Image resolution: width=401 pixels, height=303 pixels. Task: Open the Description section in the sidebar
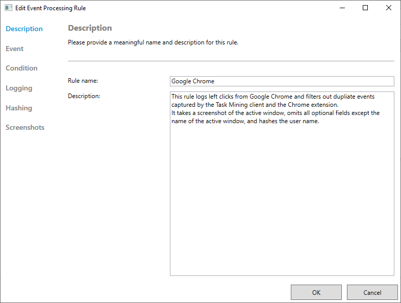tap(24, 29)
